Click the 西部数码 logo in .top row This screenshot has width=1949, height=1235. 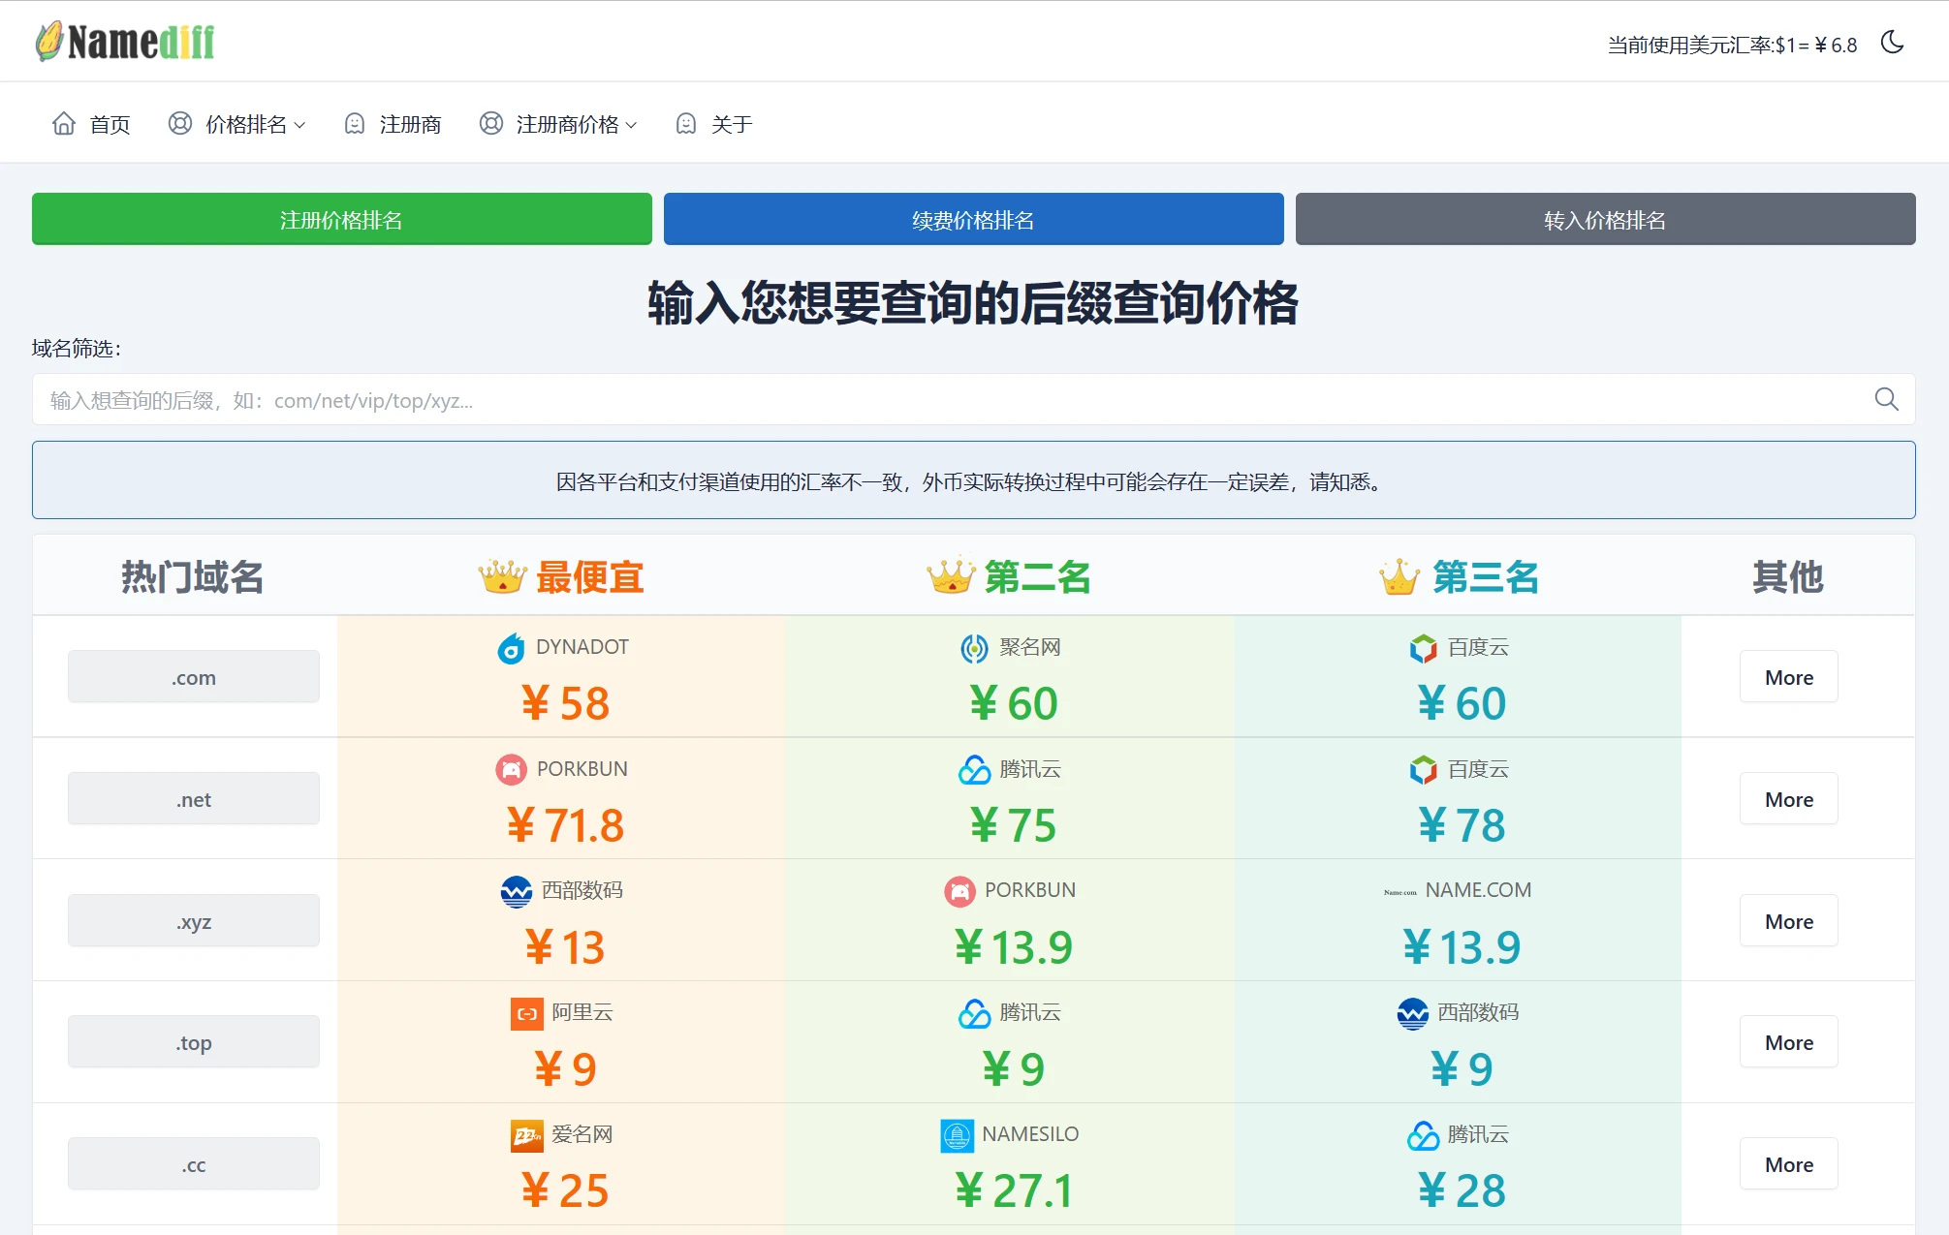pos(1412,1013)
